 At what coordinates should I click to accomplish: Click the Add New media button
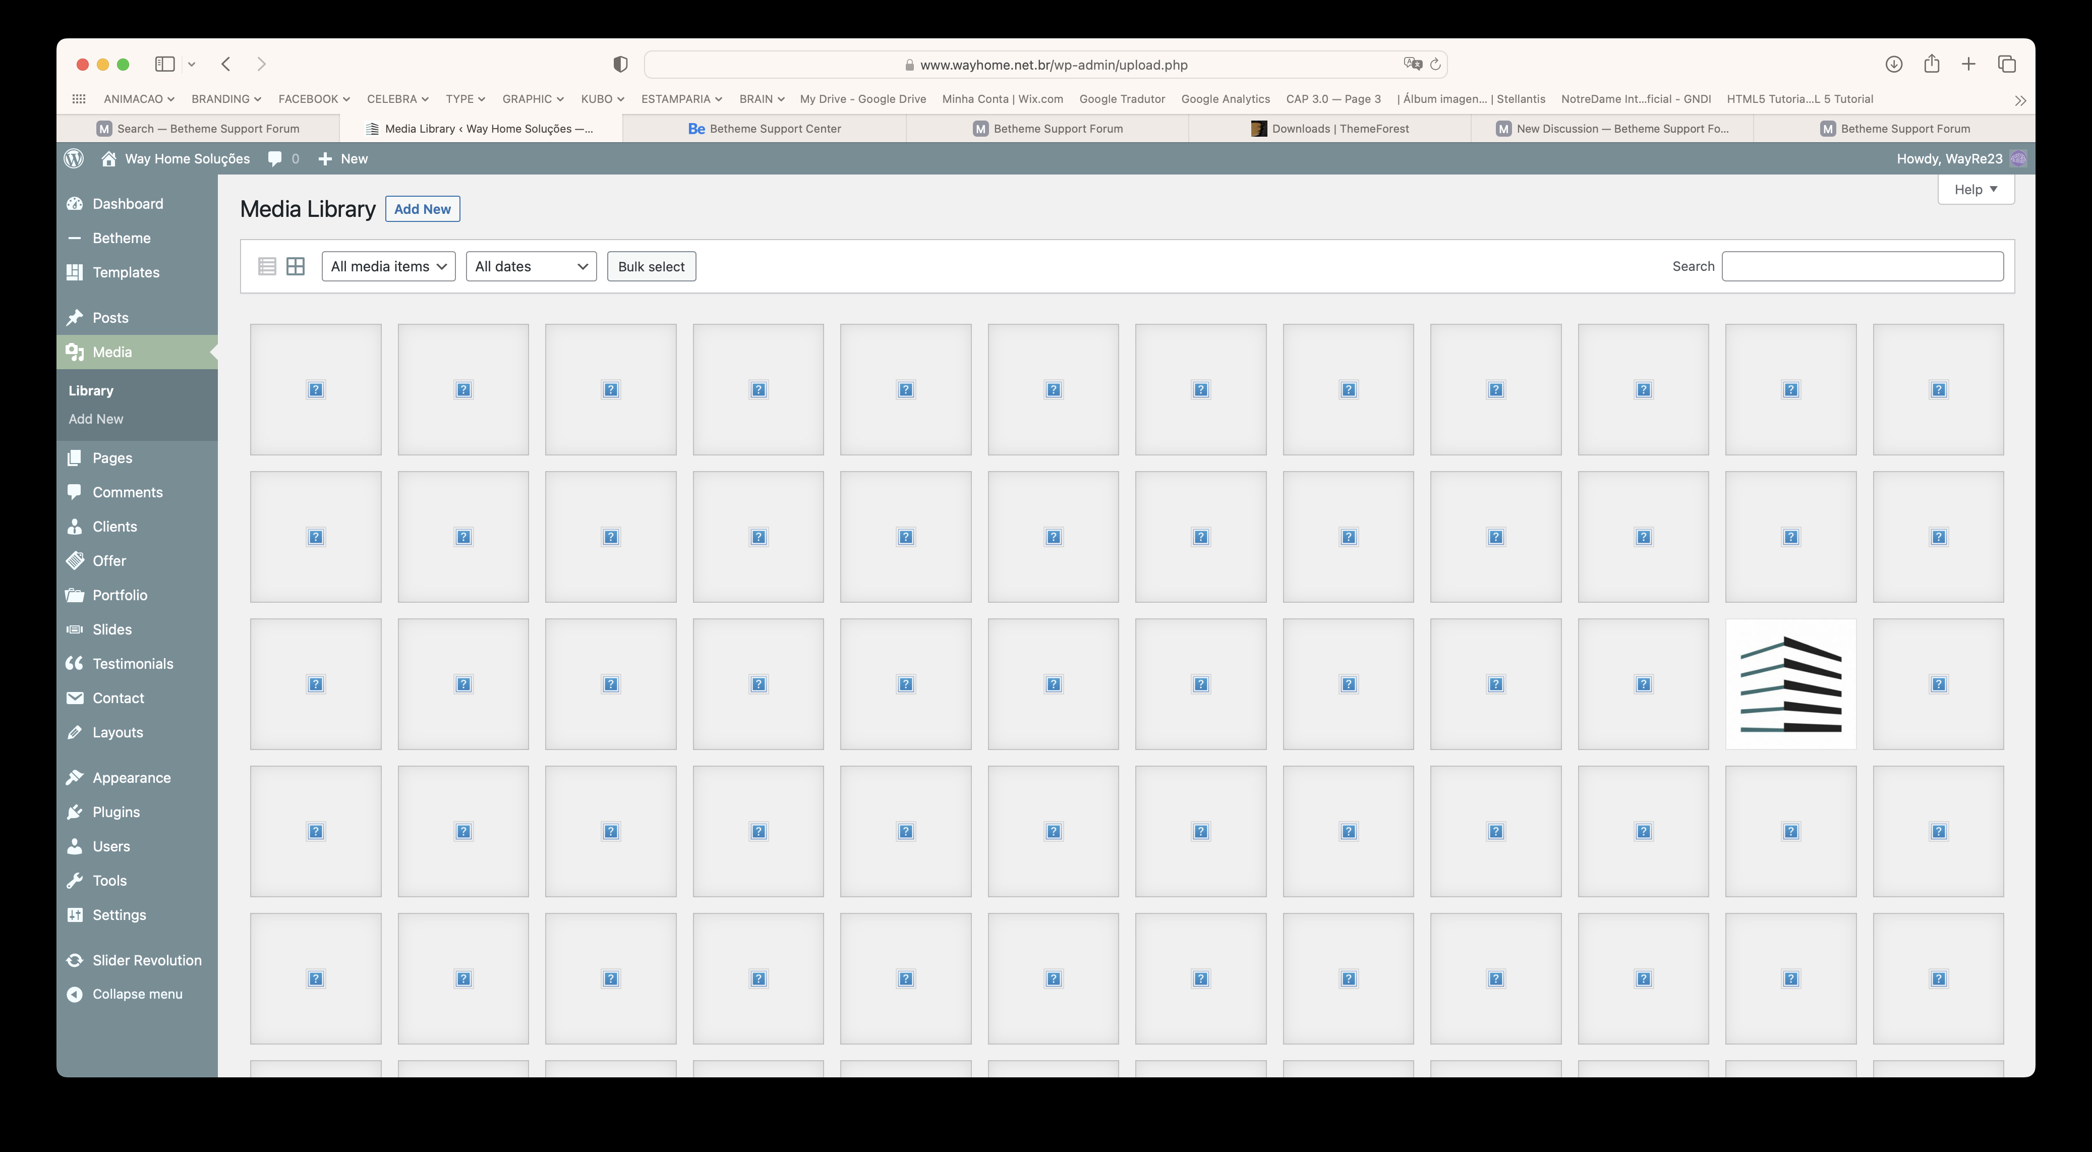coord(421,208)
